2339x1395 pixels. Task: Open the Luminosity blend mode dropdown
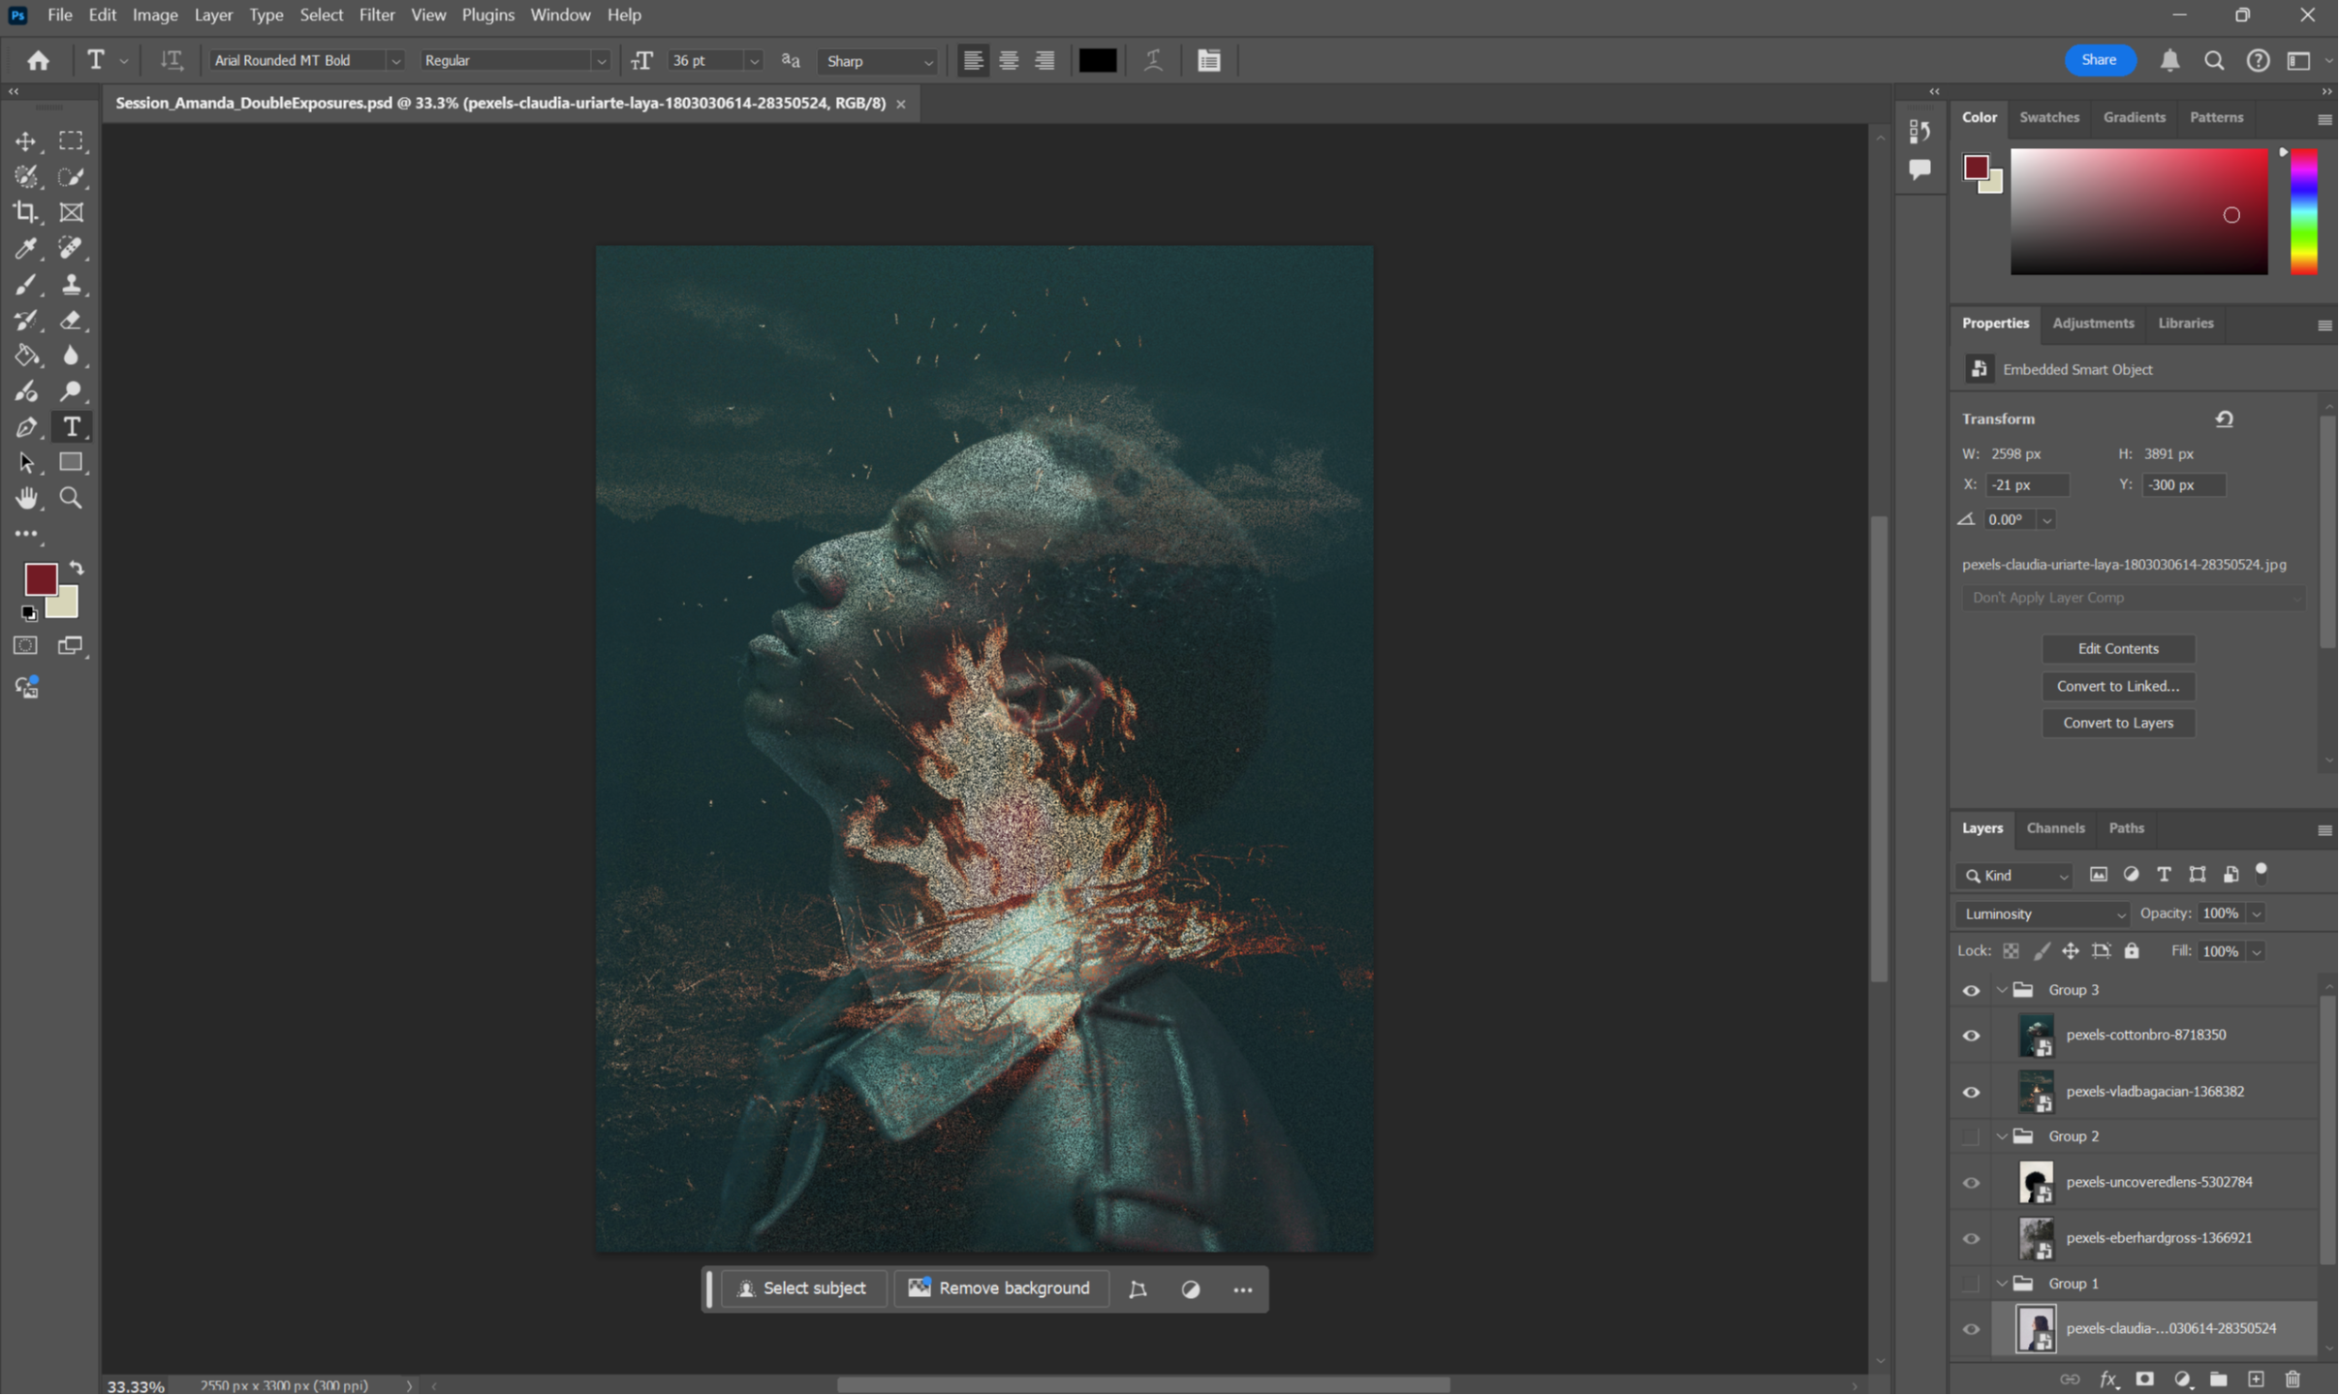pos(2043,914)
